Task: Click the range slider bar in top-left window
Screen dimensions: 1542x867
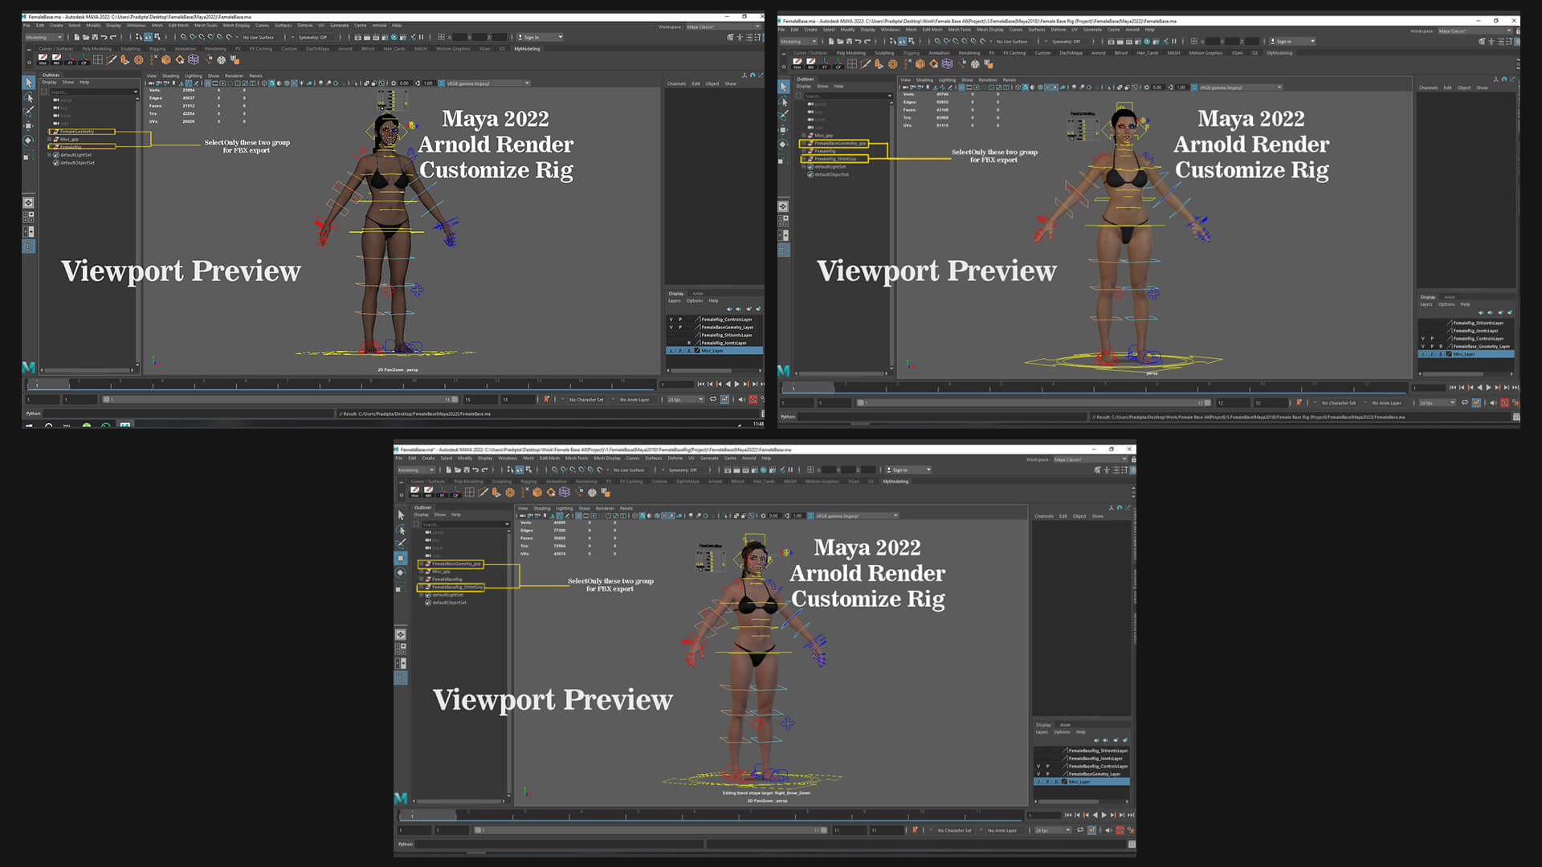Action: (x=279, y=399)
